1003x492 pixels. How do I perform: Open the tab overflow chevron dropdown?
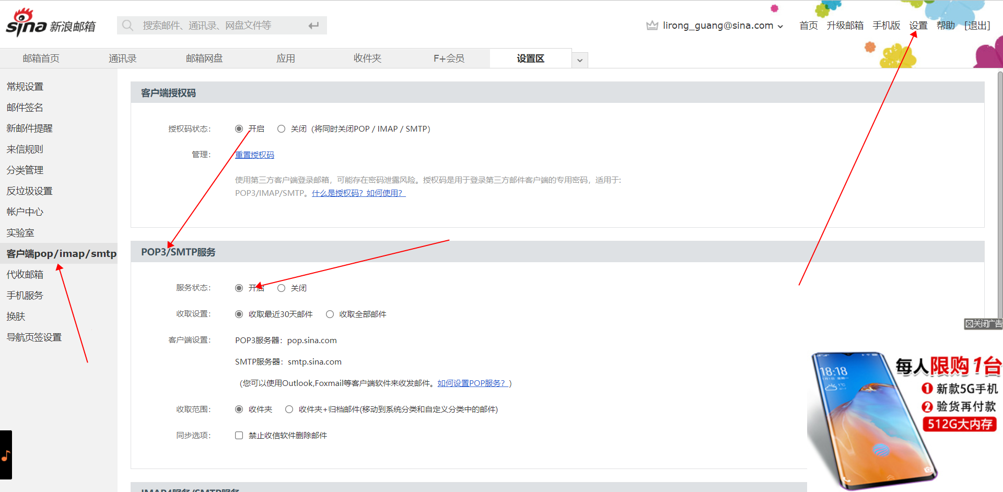580,60
